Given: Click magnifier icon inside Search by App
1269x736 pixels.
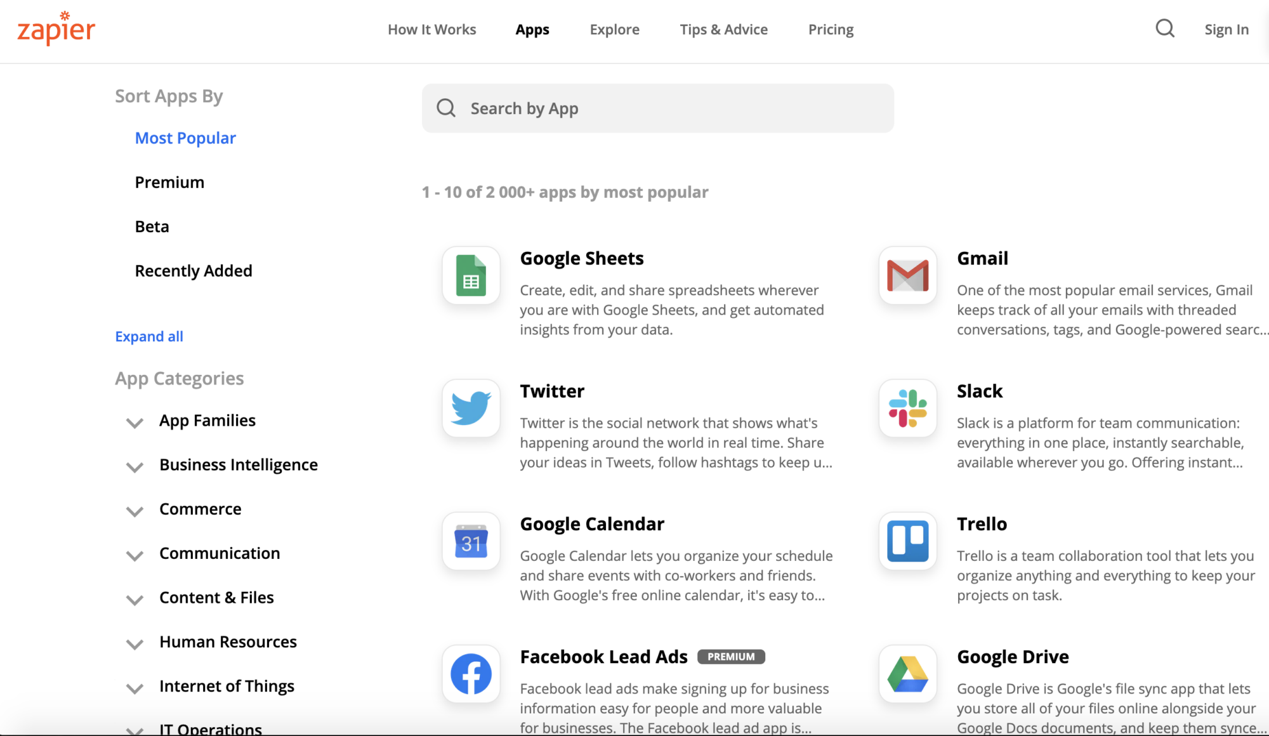Looking at the screenshot, I should pos(446,108).
